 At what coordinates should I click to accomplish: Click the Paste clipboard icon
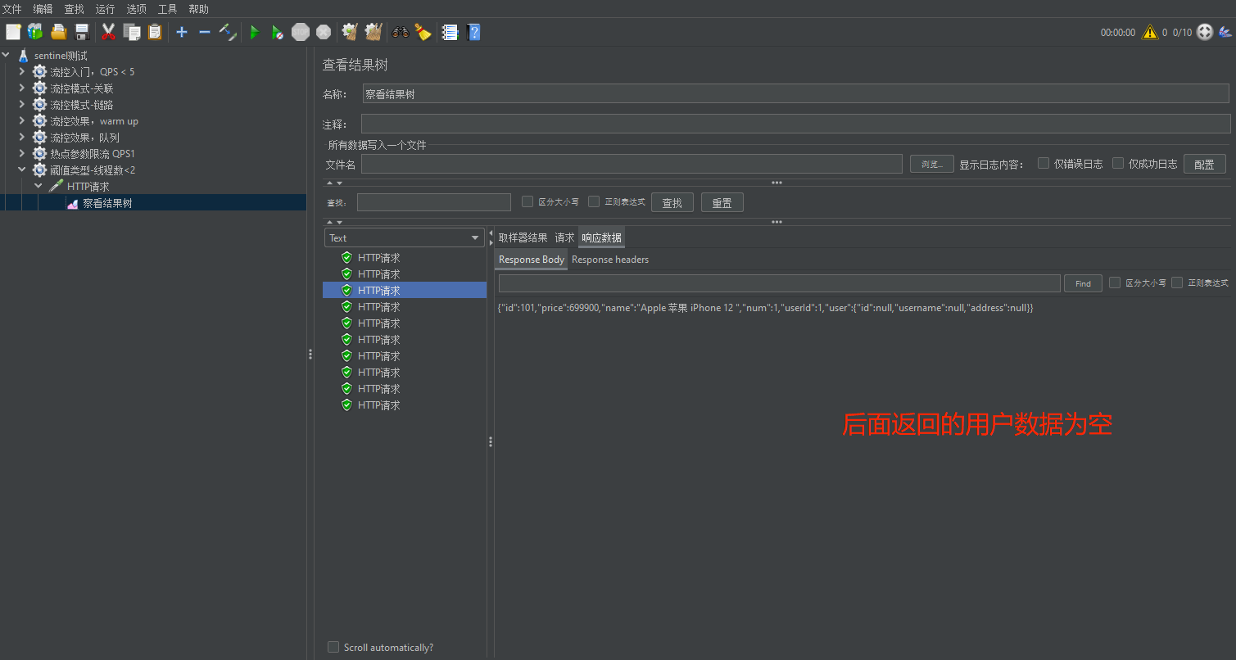(155, 32)
